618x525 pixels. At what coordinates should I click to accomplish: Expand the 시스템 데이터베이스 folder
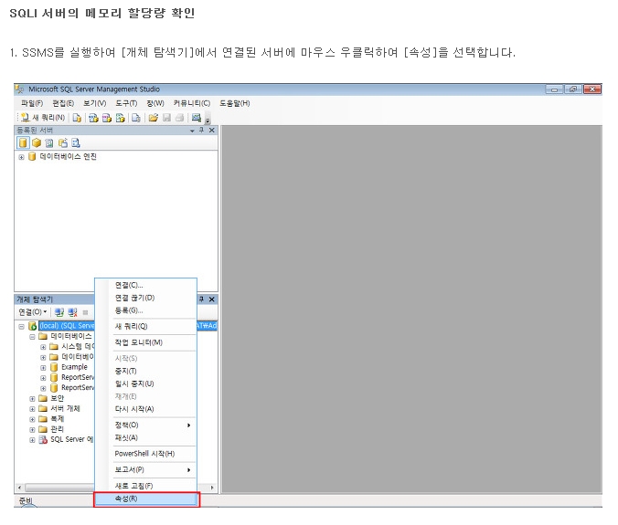[x=43, y=347]
